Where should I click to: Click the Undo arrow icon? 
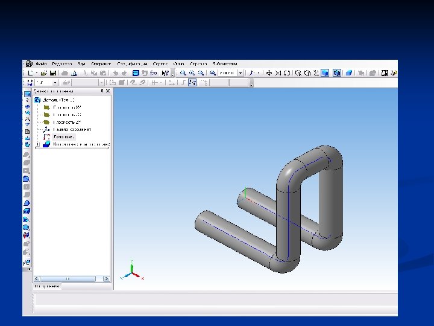point(115,73)
